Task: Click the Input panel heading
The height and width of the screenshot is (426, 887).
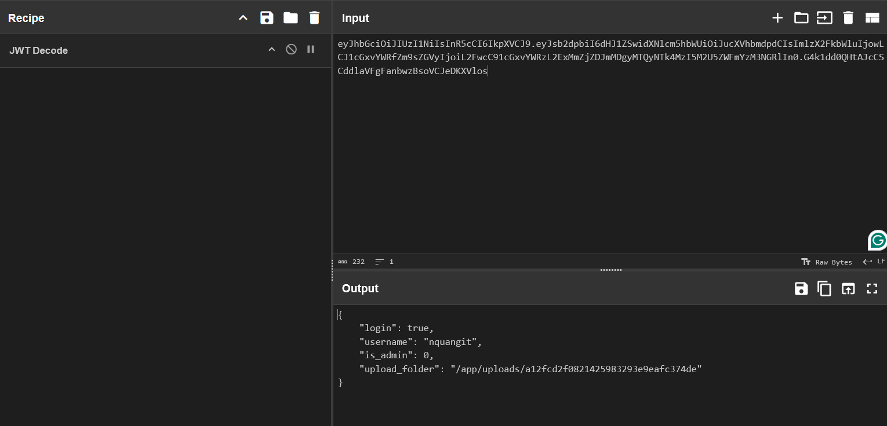Action: [355, 18]
